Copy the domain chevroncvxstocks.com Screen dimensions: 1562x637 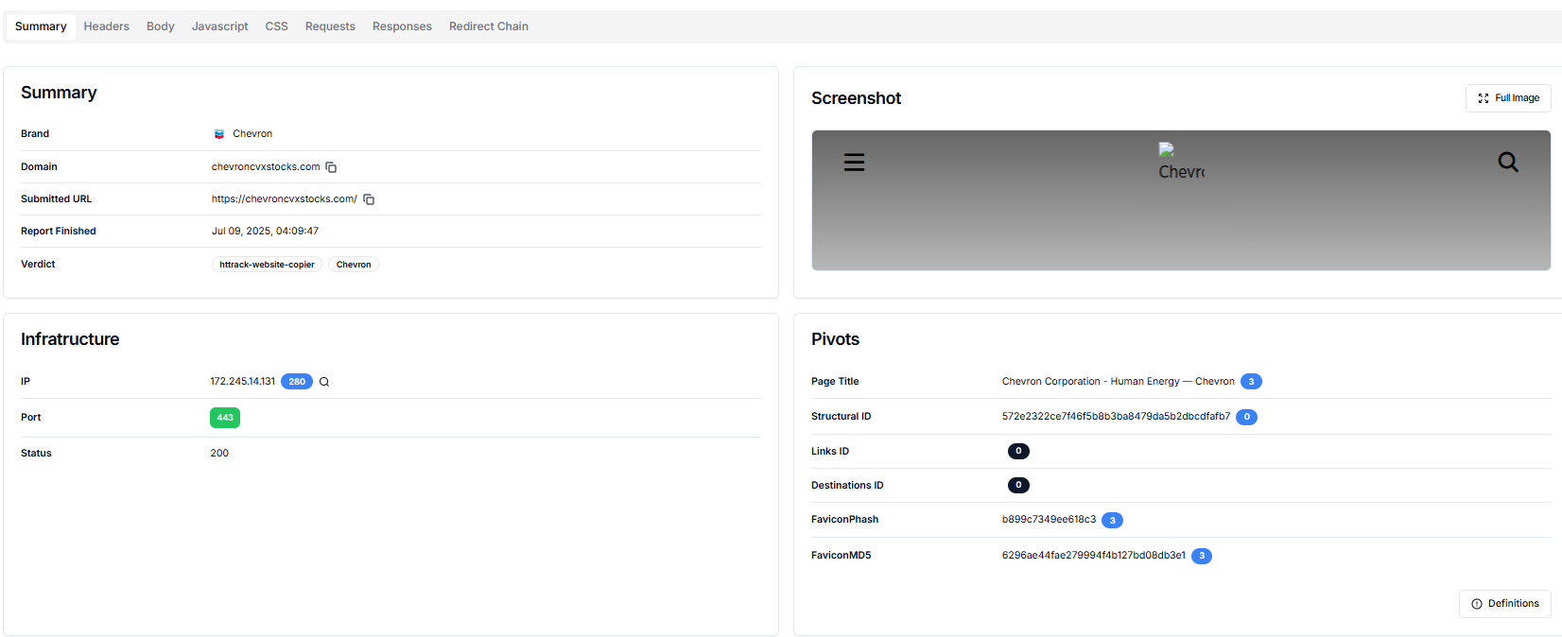[x=331, y=167]
